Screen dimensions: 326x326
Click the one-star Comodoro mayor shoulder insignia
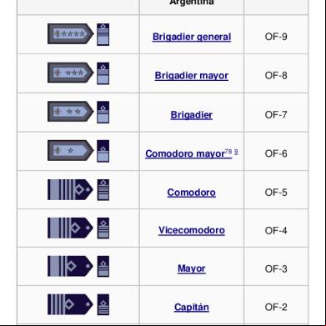(x=71, y=150)
